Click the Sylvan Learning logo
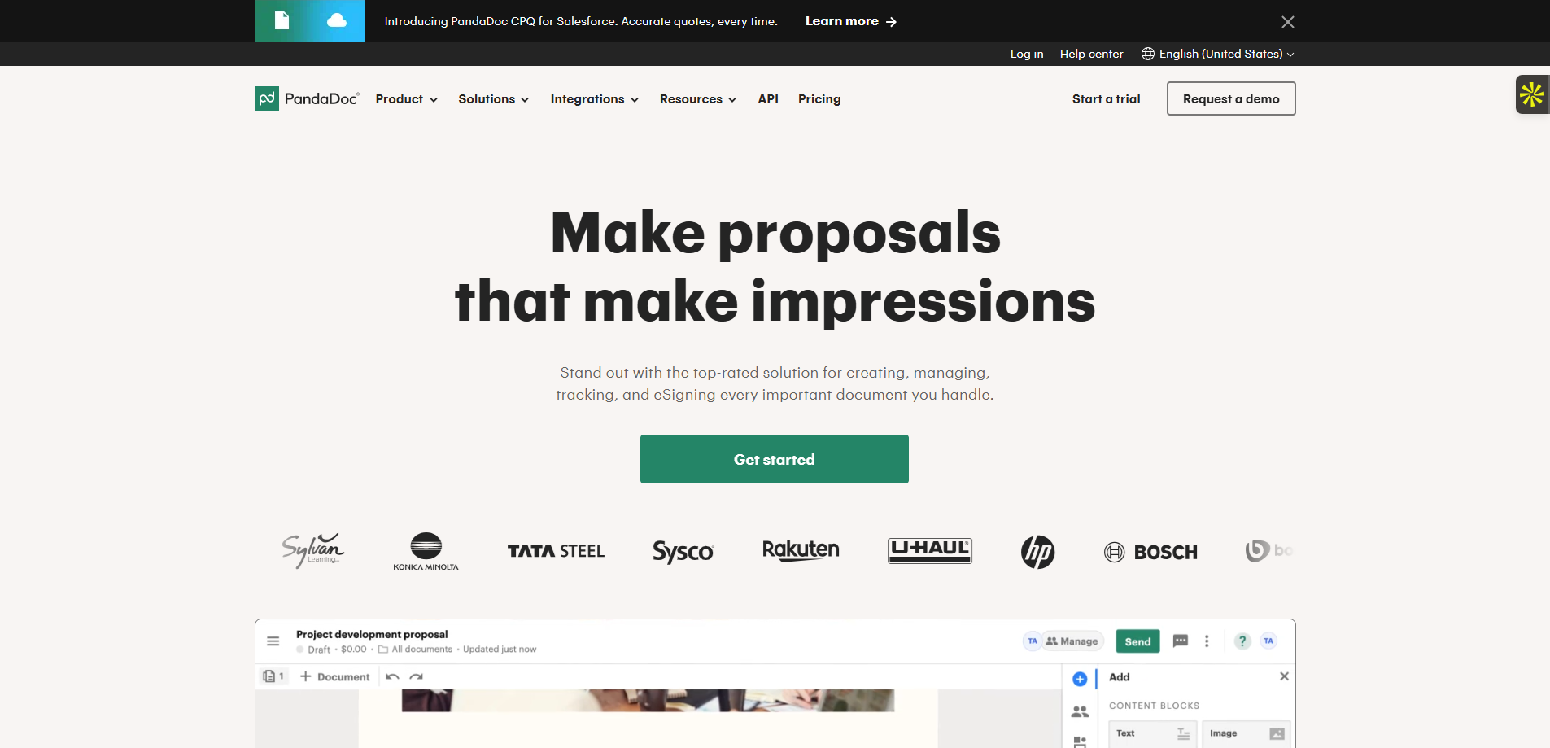Image resolution: width=1550 pixels, height=748 pixels. tap(313, 550)
